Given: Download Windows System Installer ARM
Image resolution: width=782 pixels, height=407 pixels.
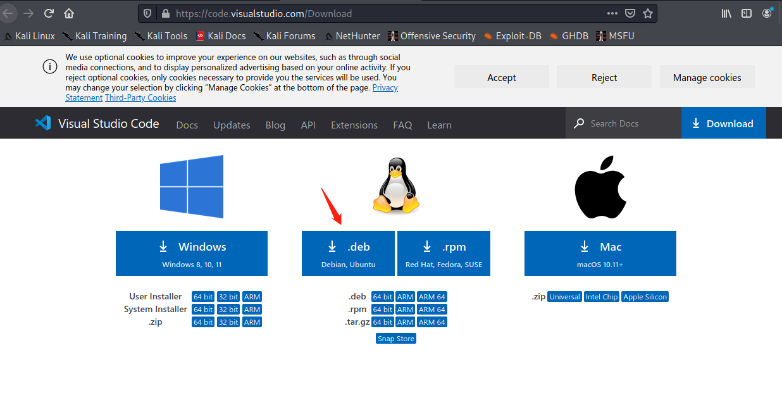Looking at the screenshot, I should [252, 310].
